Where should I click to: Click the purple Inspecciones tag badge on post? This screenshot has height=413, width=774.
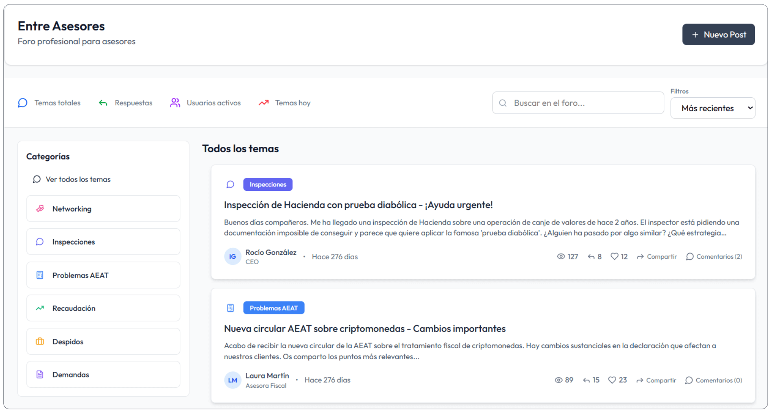tap(268, 184)
